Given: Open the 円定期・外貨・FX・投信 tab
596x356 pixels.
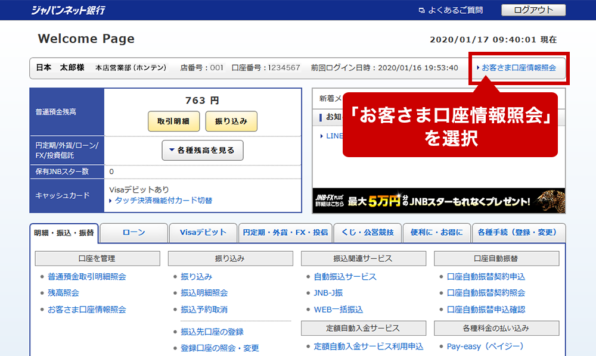Looking at the screenshot, I should 285,232.
